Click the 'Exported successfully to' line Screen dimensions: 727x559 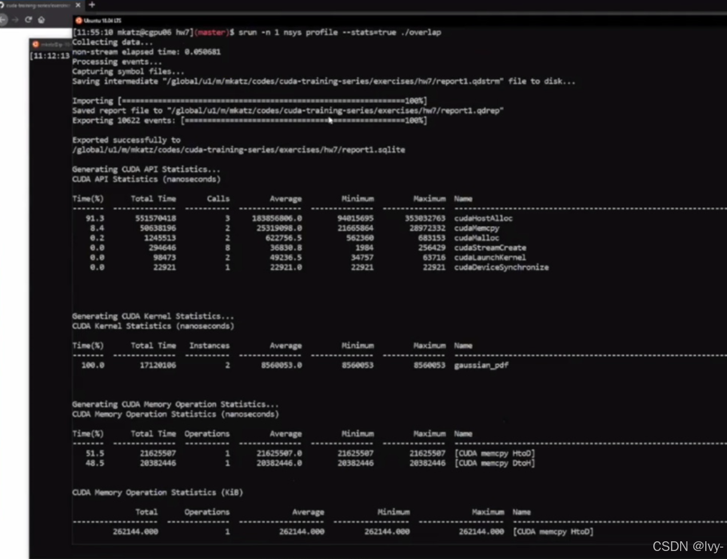pyautogui.click(x=126, y=140)
